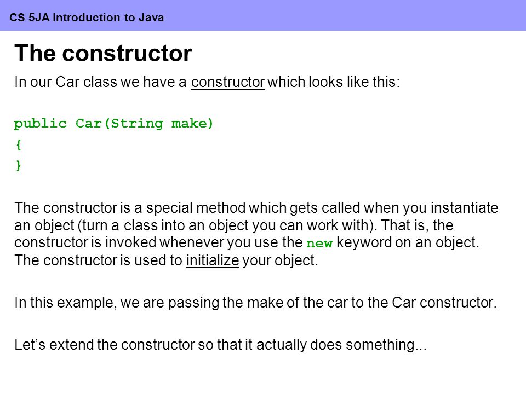Click the underlined word initialize
This screenshot has height=394, width=526.
[x=213, y=260]
